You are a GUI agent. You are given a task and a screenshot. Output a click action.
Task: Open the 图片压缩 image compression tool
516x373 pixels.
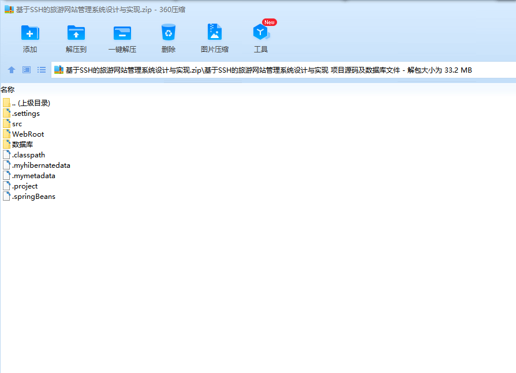coord(215,32)
